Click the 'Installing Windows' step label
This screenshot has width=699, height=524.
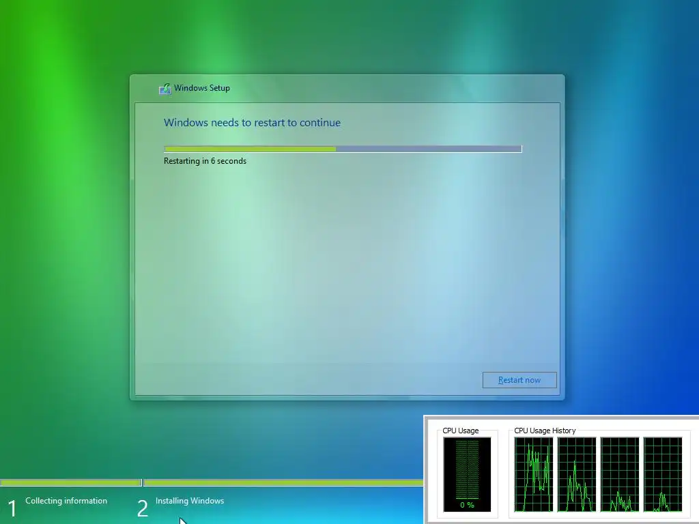[x=190, y=501]
